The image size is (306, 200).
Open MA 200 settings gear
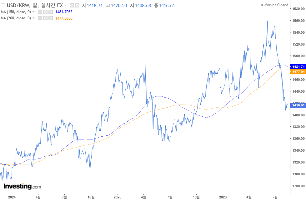coord(45,18)
